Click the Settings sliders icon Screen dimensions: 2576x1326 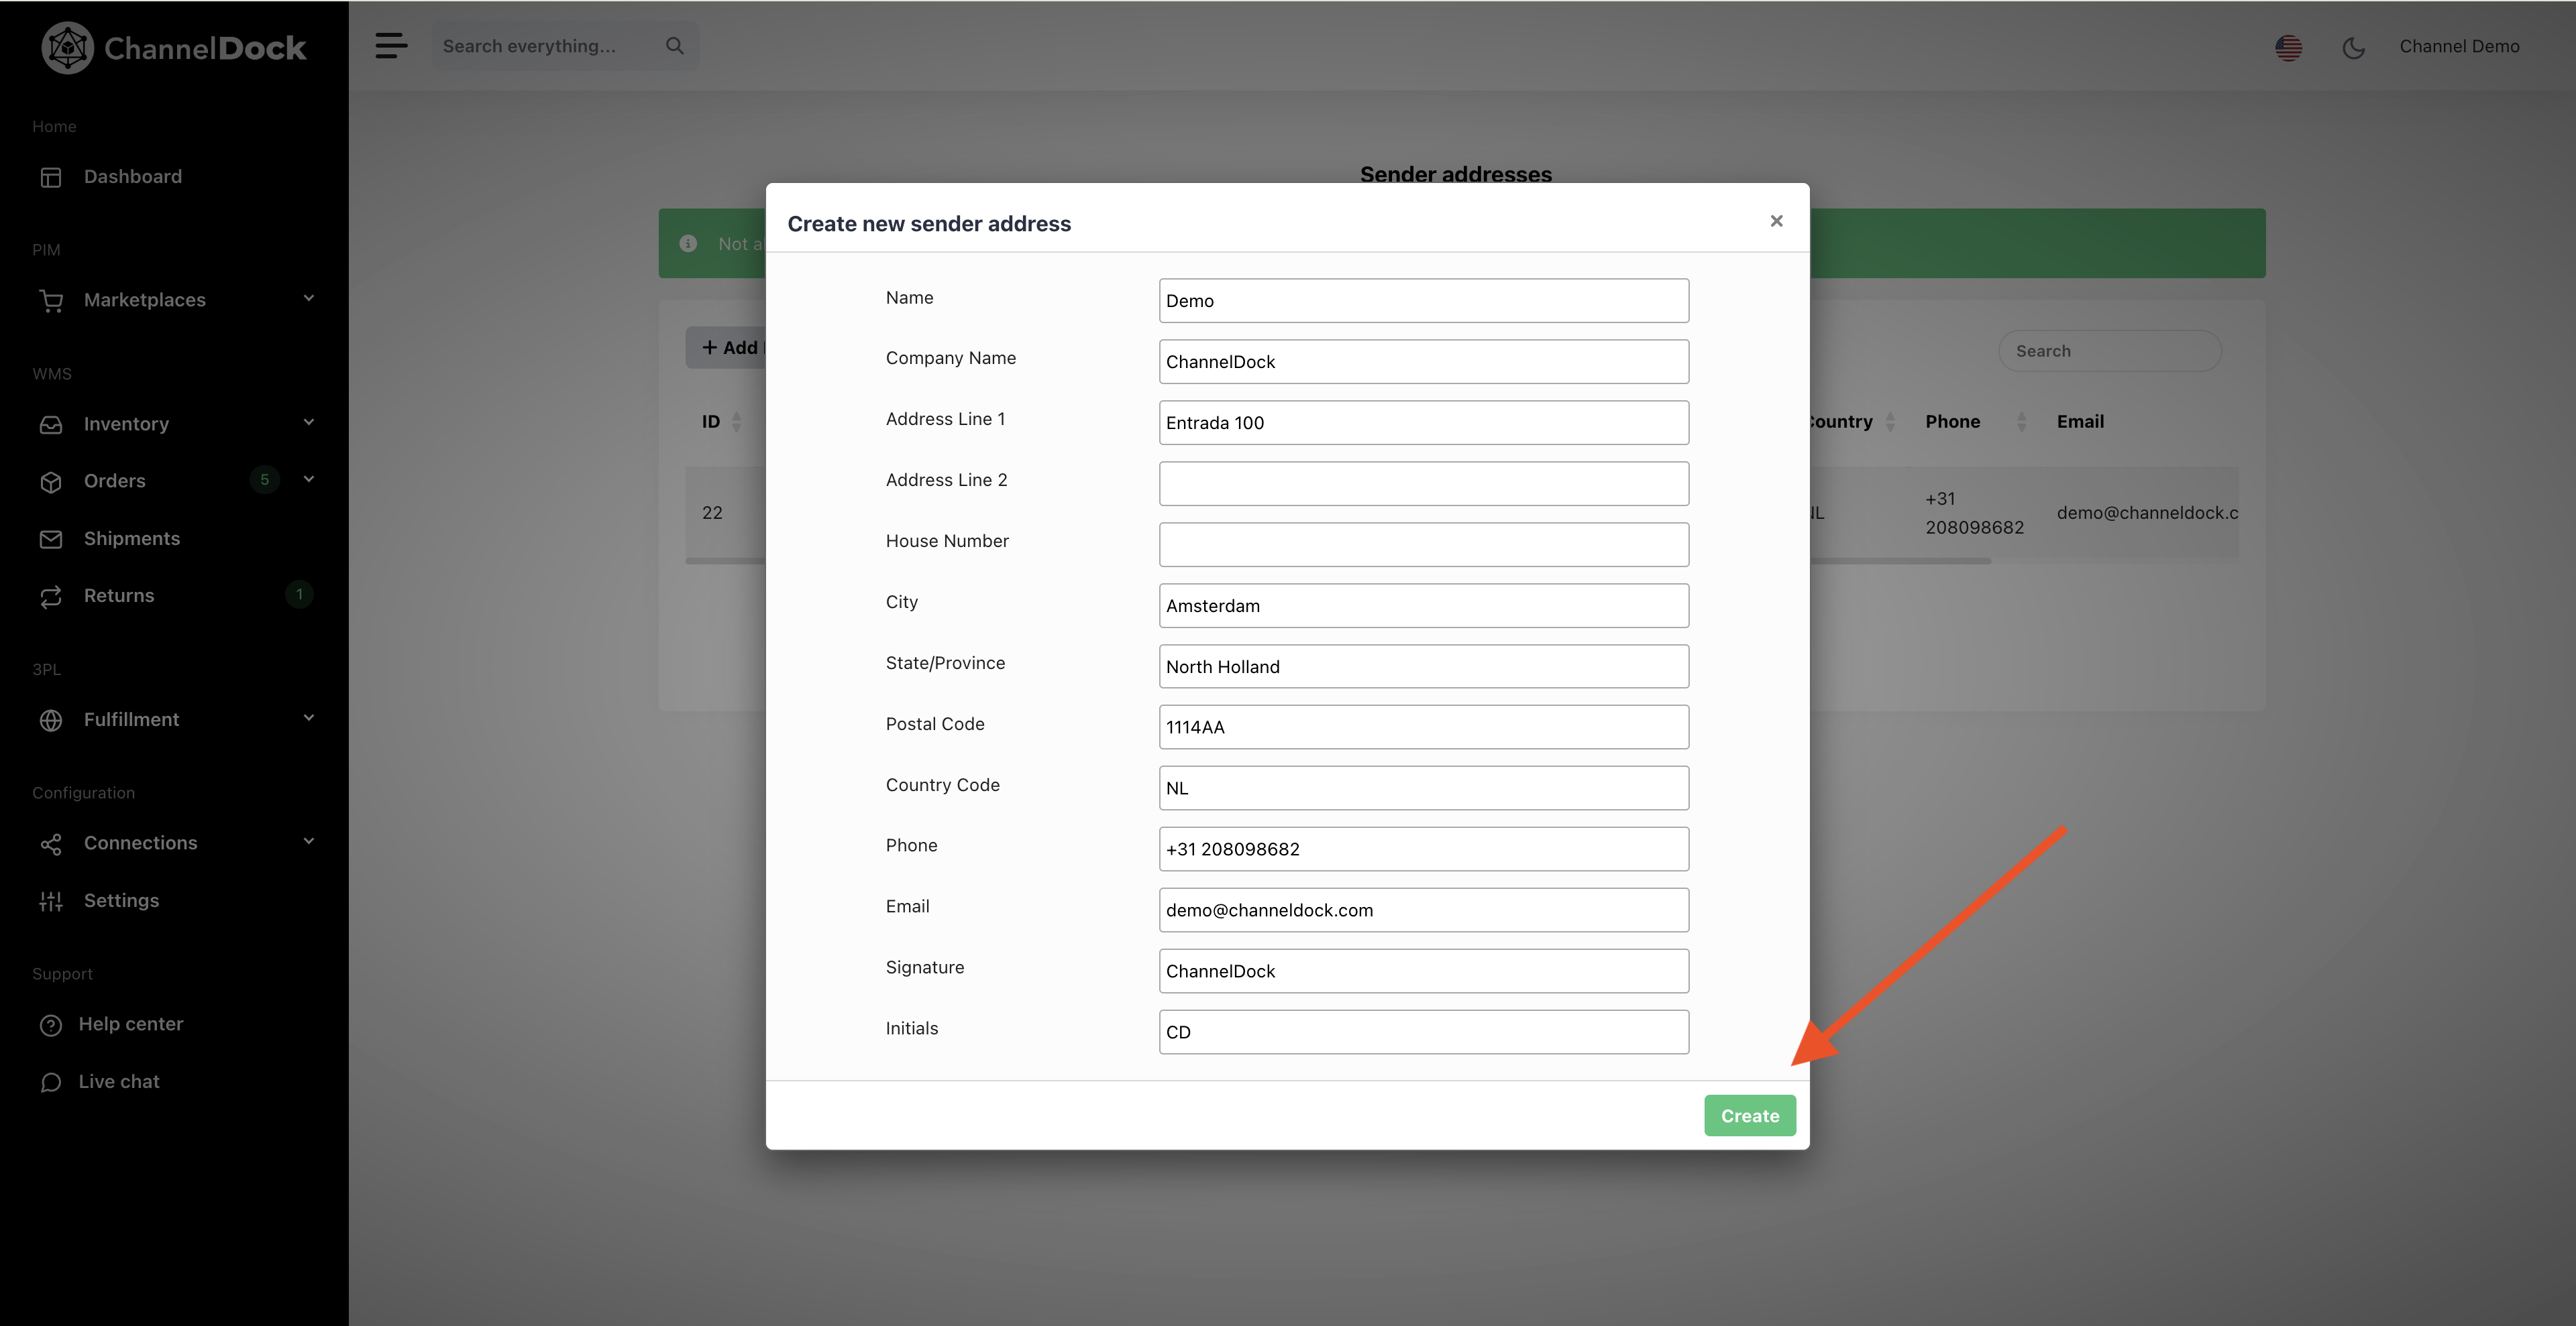(51, 902)
